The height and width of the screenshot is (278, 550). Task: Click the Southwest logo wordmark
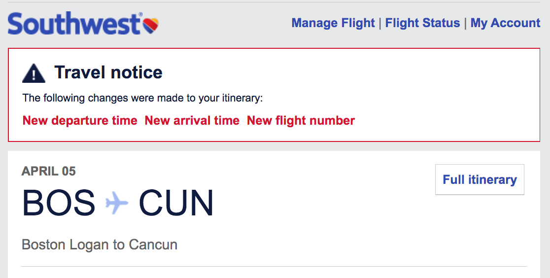click(x=74, y=23)
